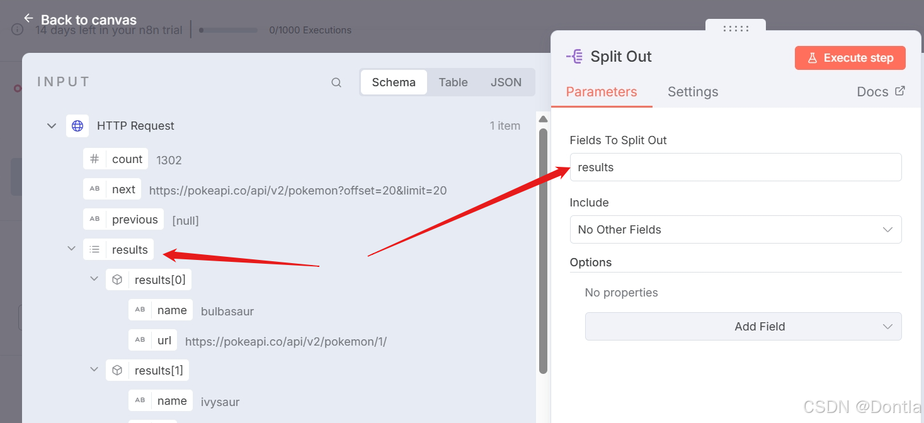Click the HTTP Request globe icon
The width and height of the screenshot is (924, 423).
(77, 126)
